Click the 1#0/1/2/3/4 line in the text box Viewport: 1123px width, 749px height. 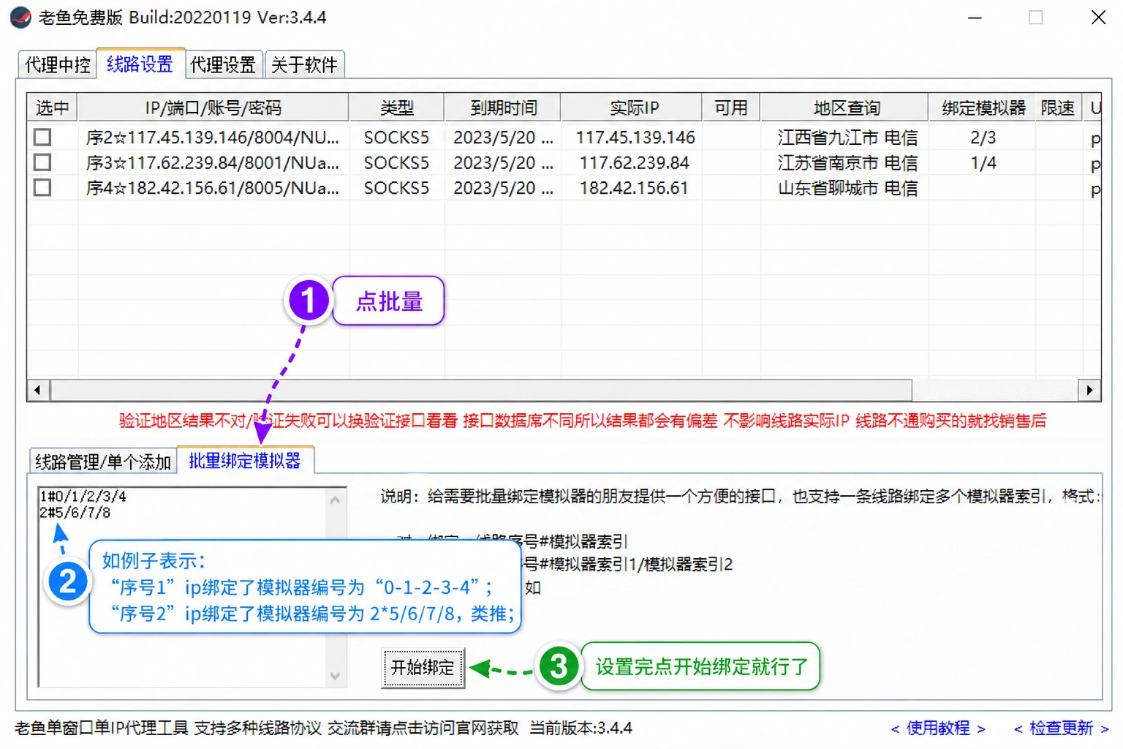(x=83, y=497)
